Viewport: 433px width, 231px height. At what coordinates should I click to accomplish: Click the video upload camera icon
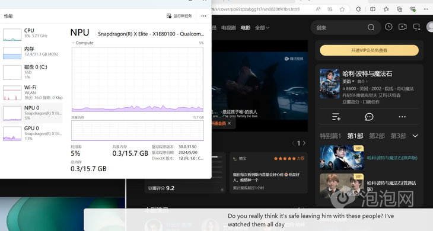(x=402, y=27)
